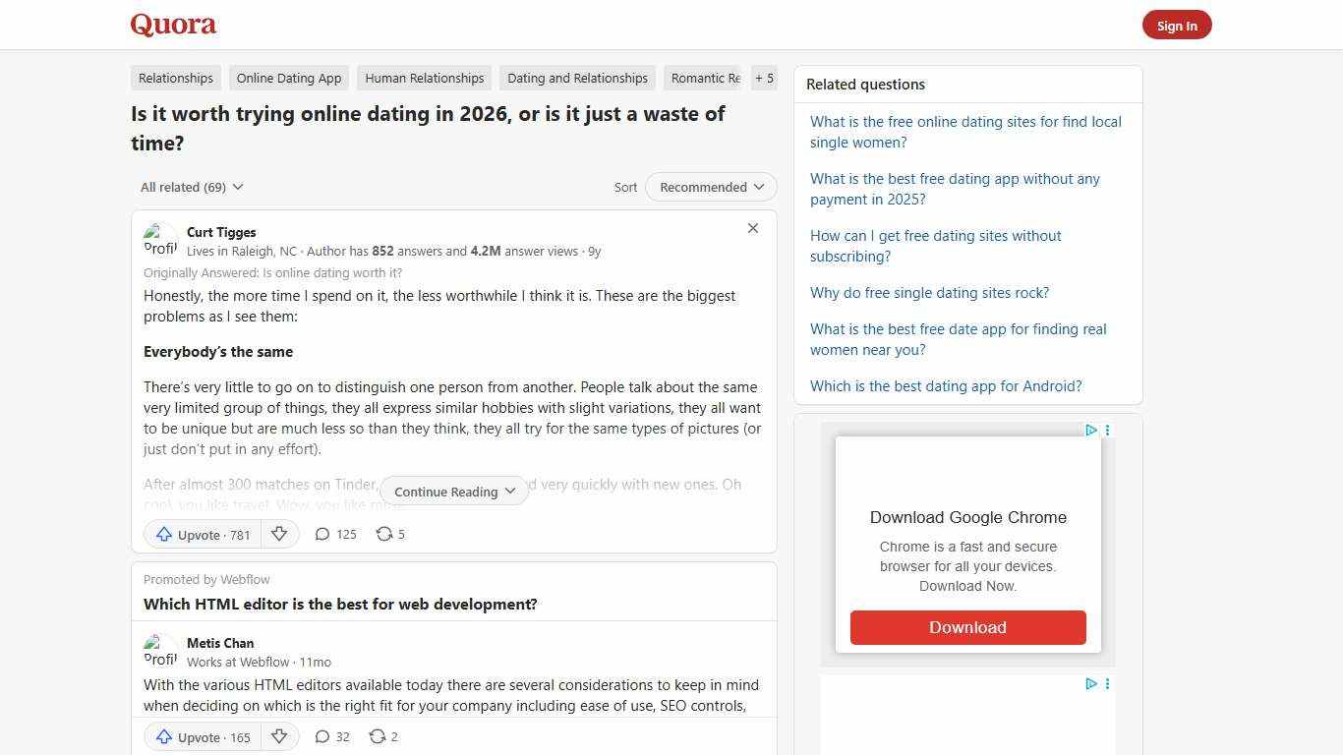Open the three-dot menu on the Chrome ad

click(1107, 431)
